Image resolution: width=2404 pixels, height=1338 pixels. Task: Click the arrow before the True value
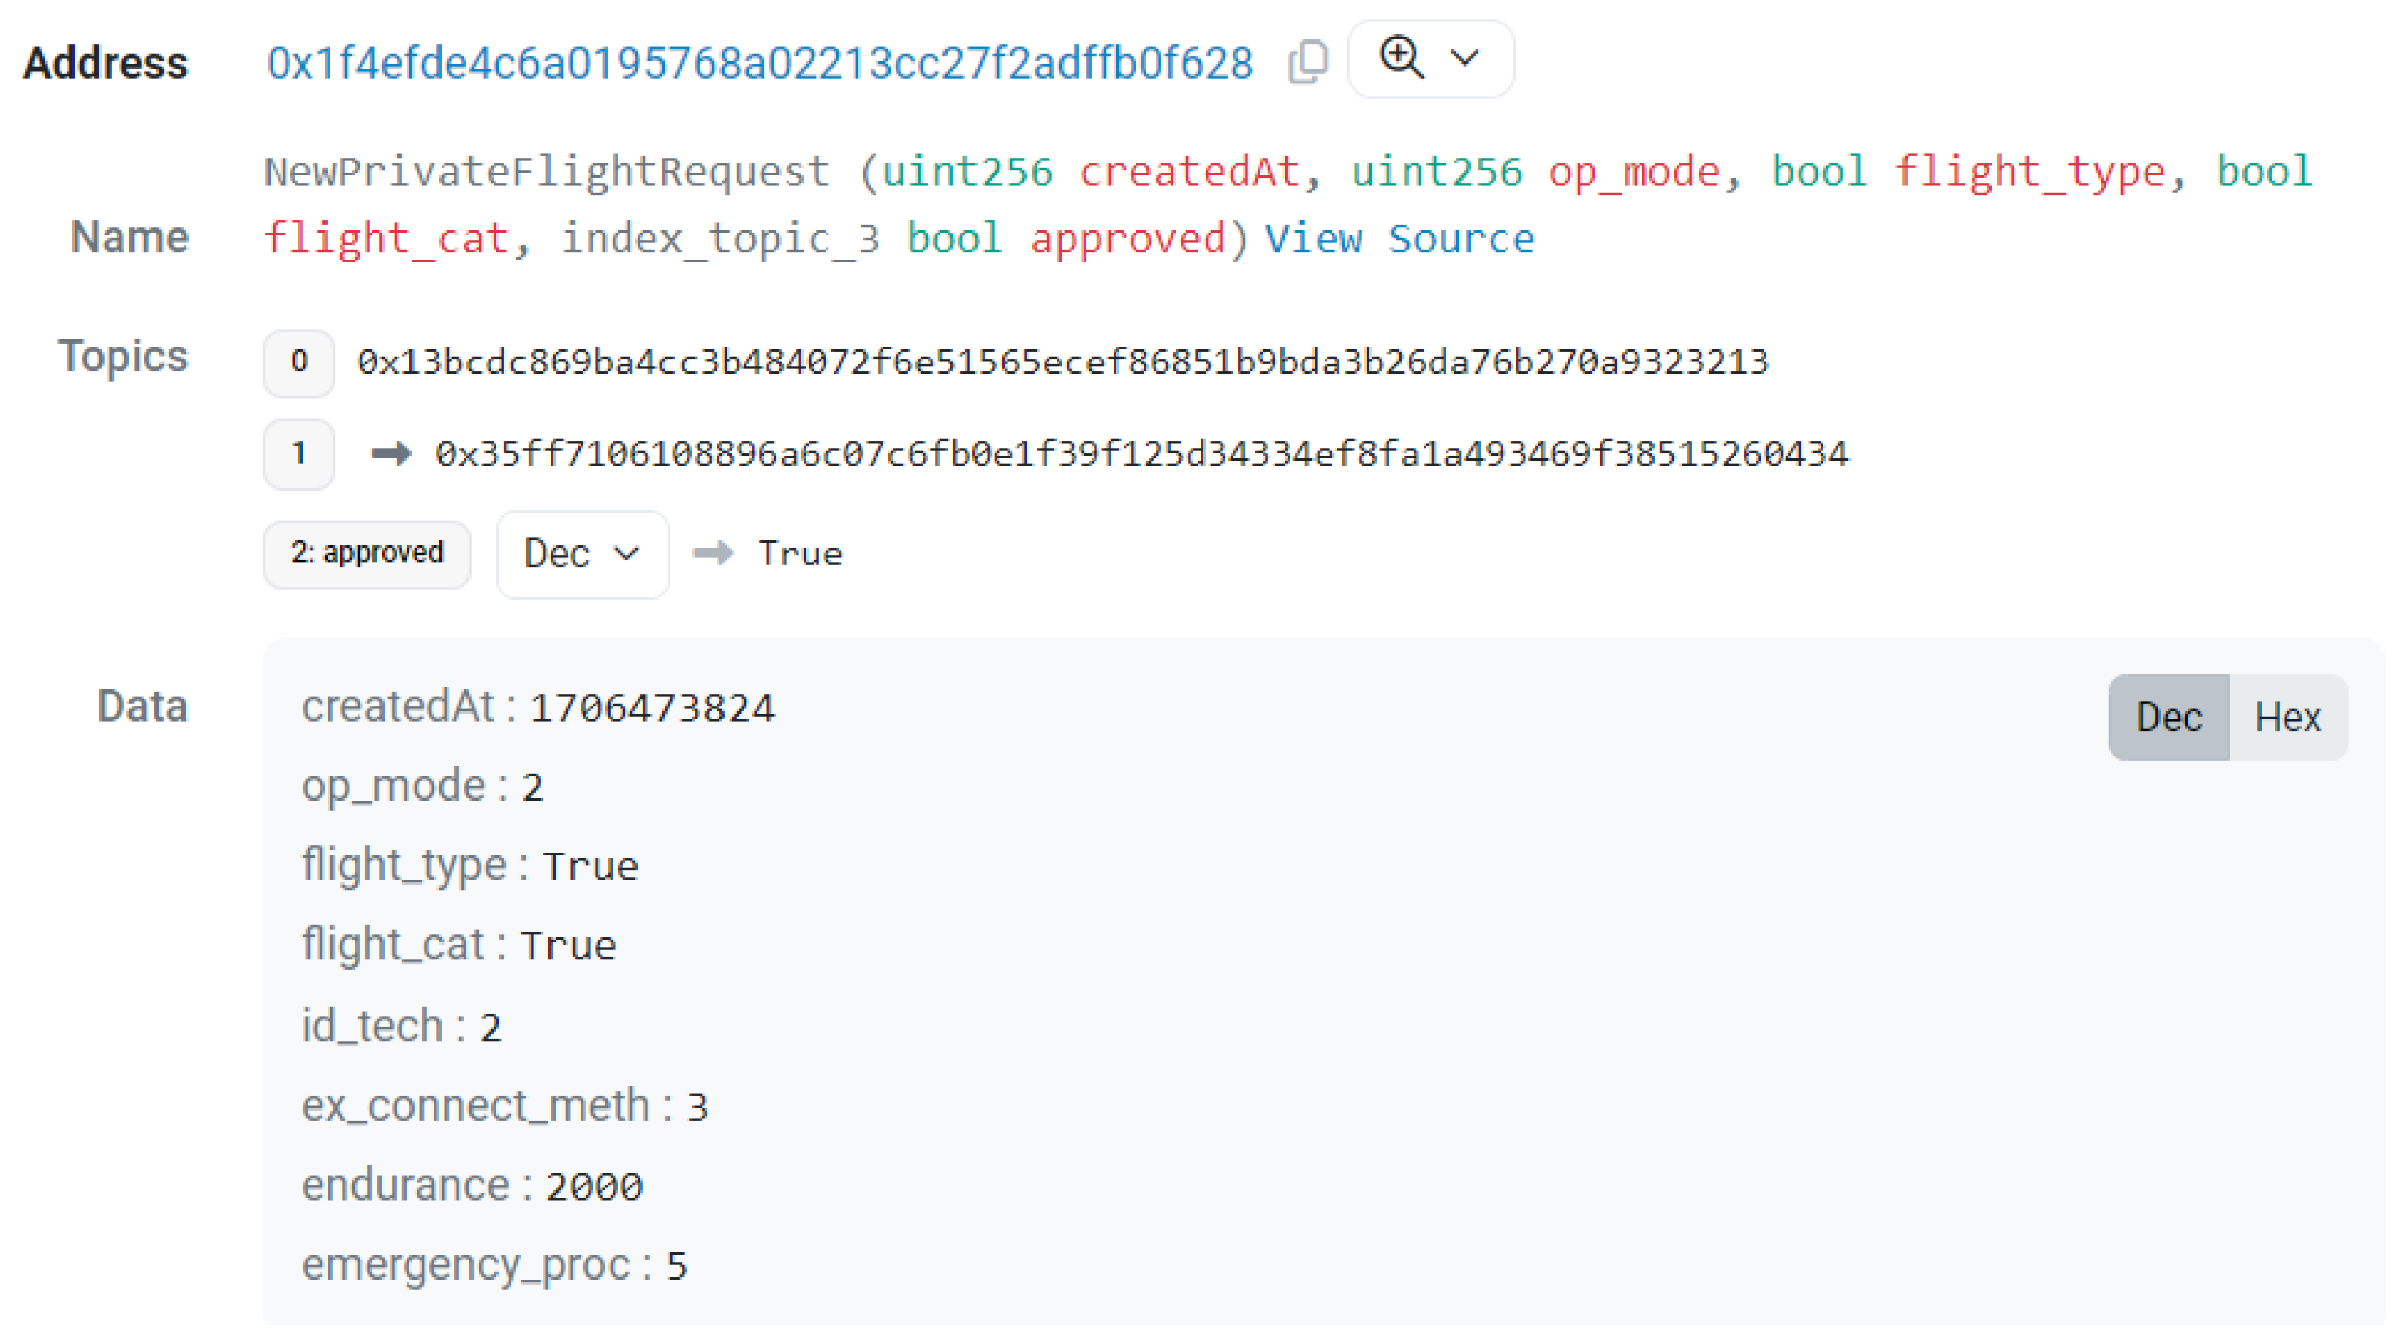pos(714,553)
